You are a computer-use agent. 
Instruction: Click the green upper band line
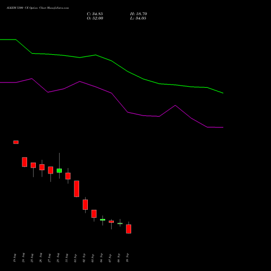(112, 61)
